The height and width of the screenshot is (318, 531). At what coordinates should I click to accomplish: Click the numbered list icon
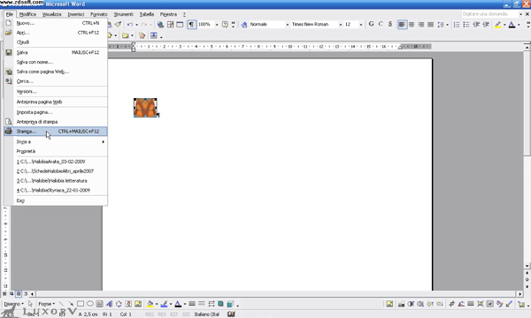click(x=457, y=25)
